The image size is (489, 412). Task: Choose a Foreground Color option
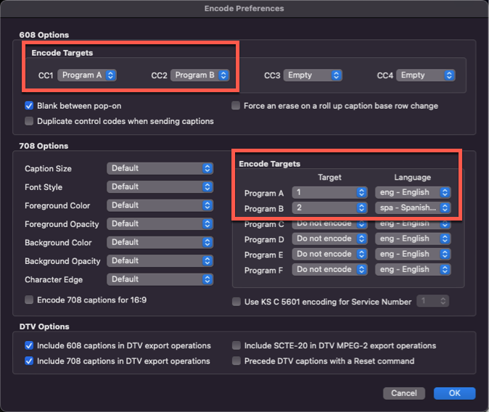coord(160,205)
